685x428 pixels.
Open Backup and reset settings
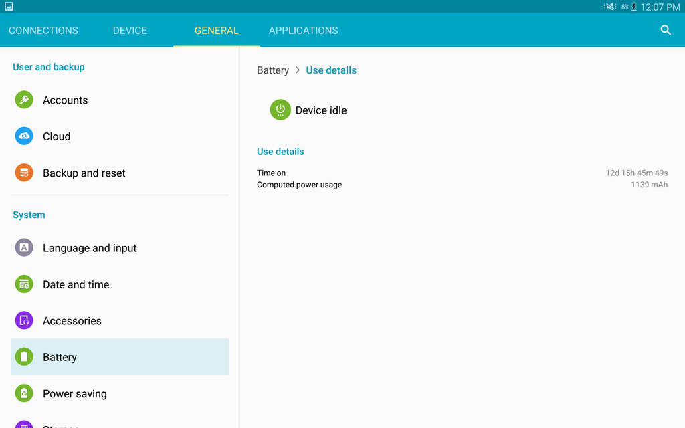[120, 173]
